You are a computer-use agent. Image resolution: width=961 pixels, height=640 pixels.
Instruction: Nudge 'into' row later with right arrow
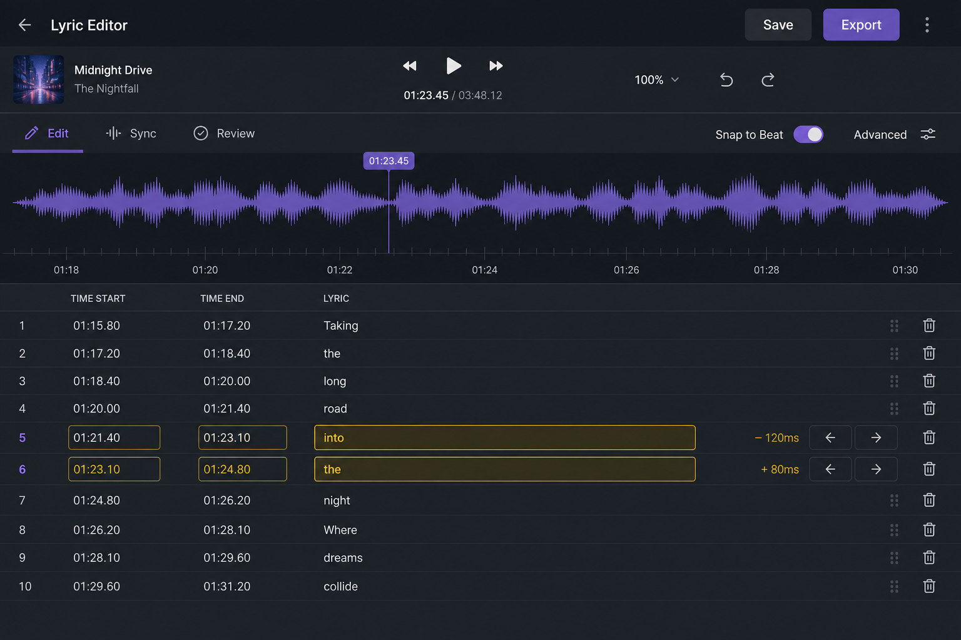pyautogui.click(x=876, y=437)
